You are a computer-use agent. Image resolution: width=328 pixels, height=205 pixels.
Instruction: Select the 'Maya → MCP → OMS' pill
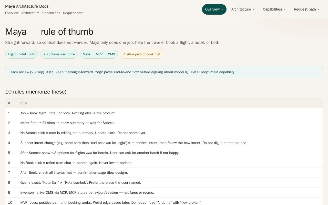click(x=99, y=54)
